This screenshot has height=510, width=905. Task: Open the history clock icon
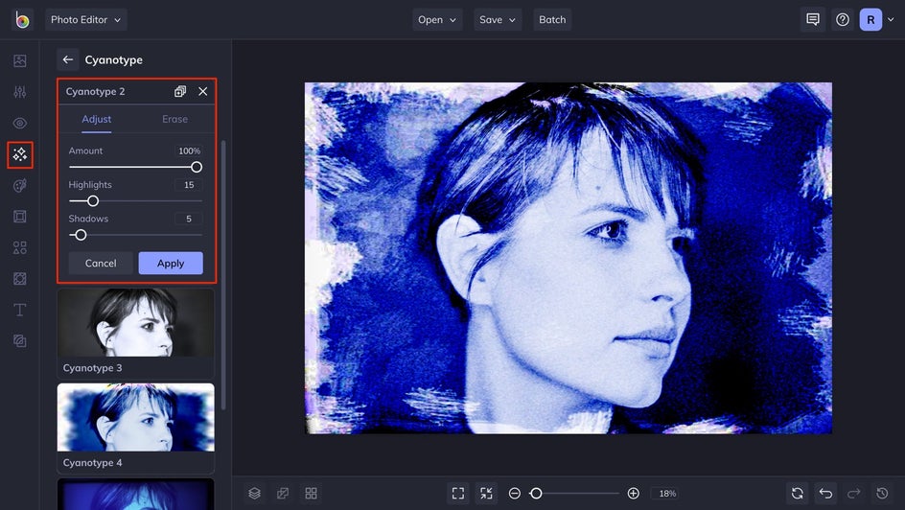pos(882,494)
